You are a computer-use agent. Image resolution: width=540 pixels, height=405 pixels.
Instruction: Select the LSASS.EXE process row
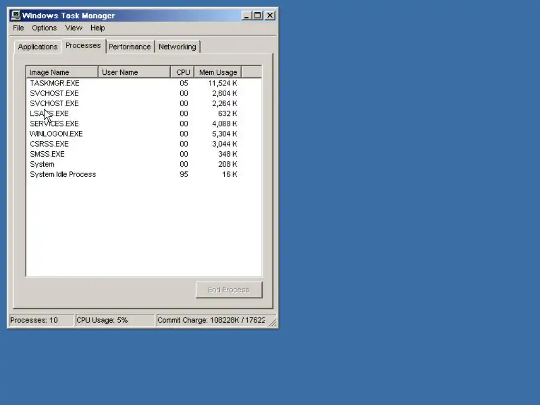tap(143, 113)
